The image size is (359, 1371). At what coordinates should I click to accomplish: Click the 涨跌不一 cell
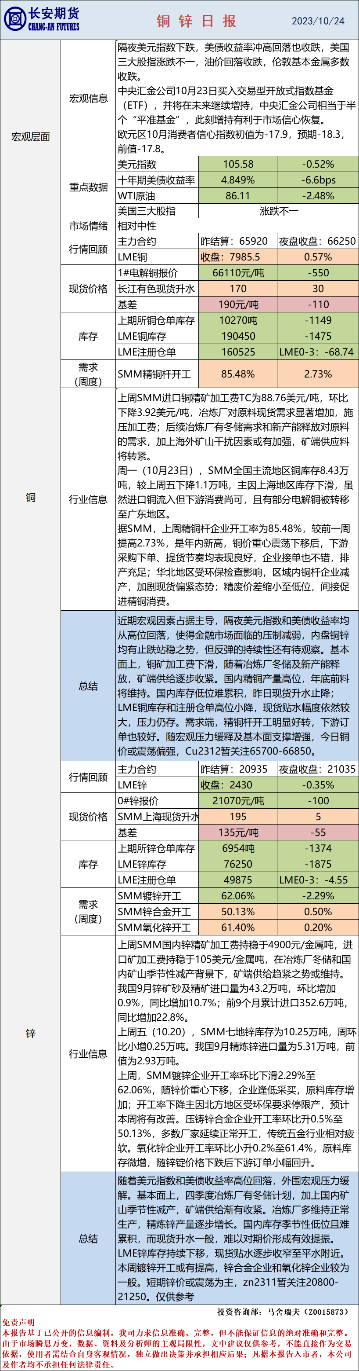(278, 211)
